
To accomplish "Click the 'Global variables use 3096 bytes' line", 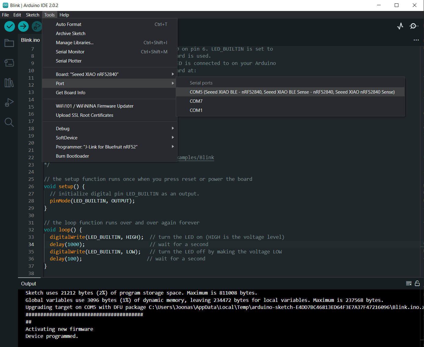I will 204,300.
